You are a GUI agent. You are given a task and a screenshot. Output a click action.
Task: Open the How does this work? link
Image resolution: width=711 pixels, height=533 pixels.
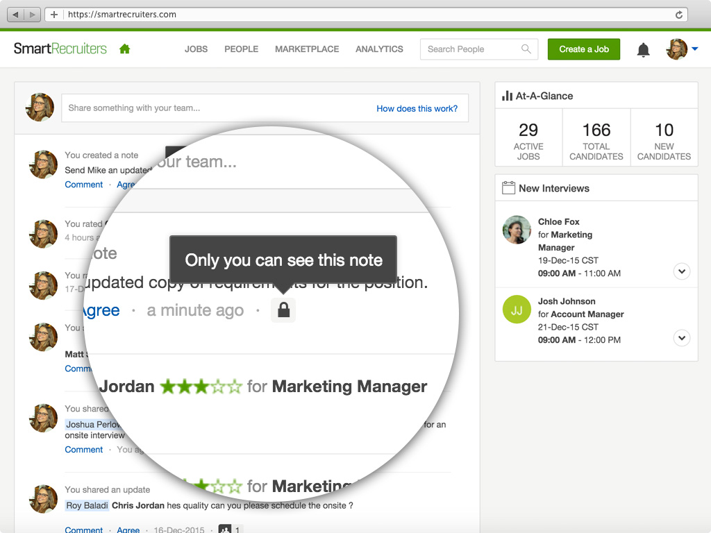(x=417, y=108)
